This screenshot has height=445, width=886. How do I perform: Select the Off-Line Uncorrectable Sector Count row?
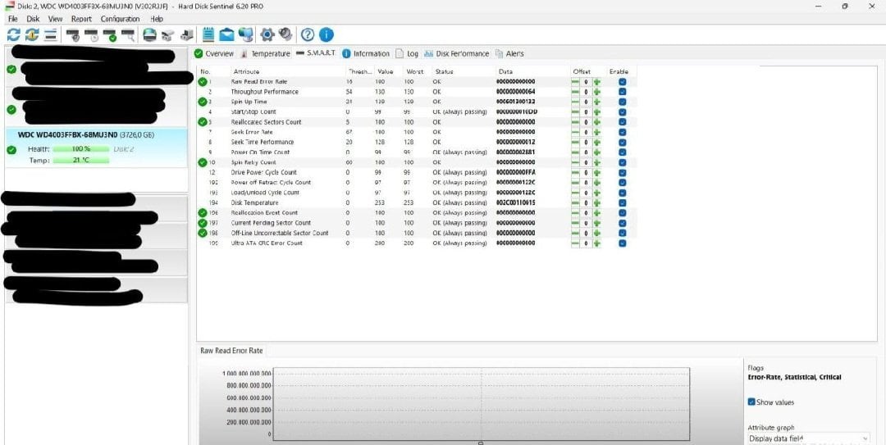click(x=415, y=234)
